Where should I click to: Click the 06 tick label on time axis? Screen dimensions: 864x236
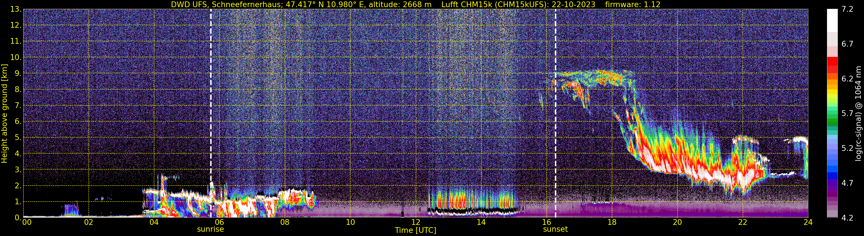[x=219, y=222]
